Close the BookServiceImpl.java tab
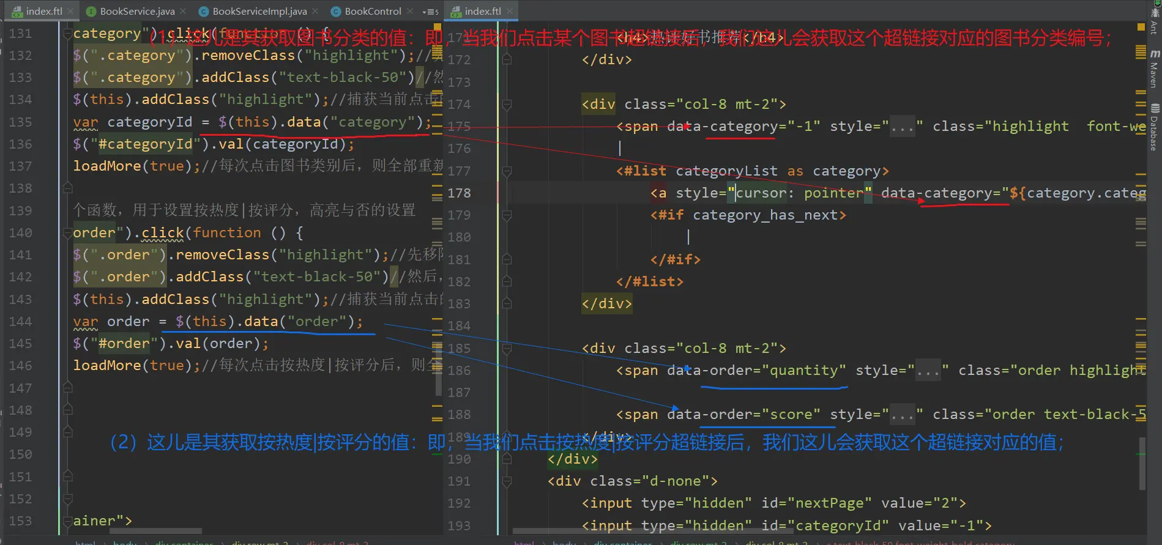The width and height of the screenshot is (1162, 545). [315, 11]
